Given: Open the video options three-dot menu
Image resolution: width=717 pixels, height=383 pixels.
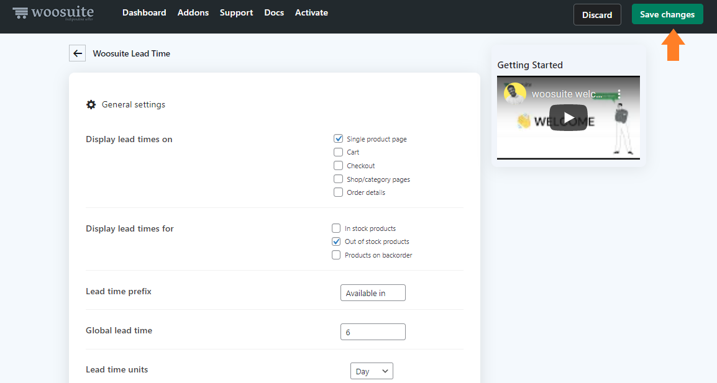Looking at the screenshot, I should (619, 94).
